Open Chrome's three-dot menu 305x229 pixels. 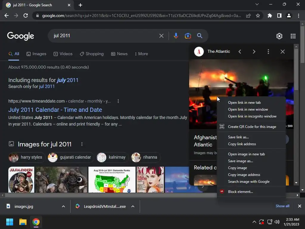click(x=298, y=16)
